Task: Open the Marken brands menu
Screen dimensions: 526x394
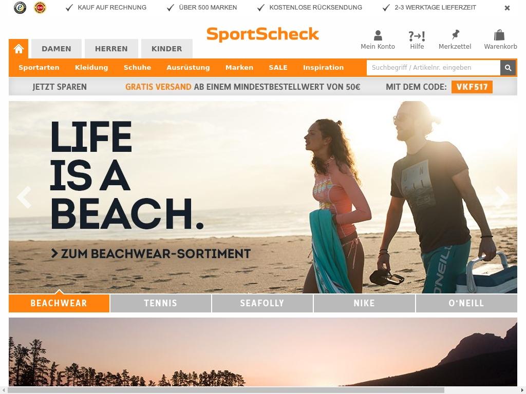Action: (239, 67)
